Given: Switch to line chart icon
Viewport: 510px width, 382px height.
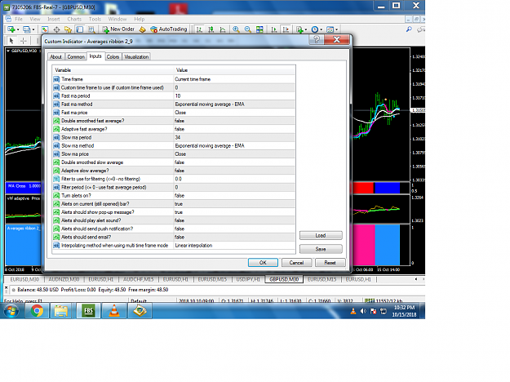Looking at the screenshot, I should [223, 29].
